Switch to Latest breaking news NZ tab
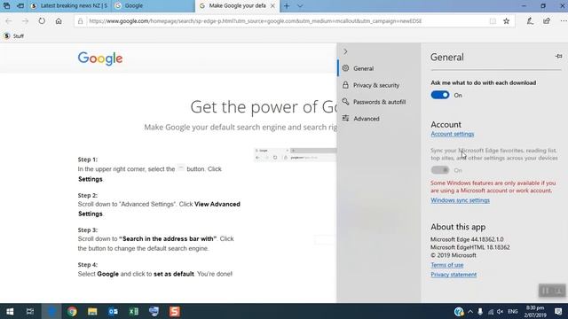 [x=69, y=6]
